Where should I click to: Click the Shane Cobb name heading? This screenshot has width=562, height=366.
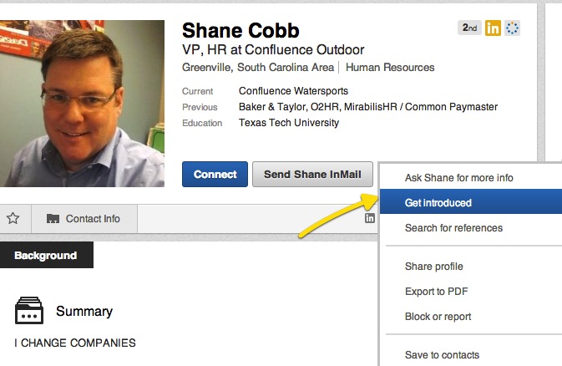[240, 30]
